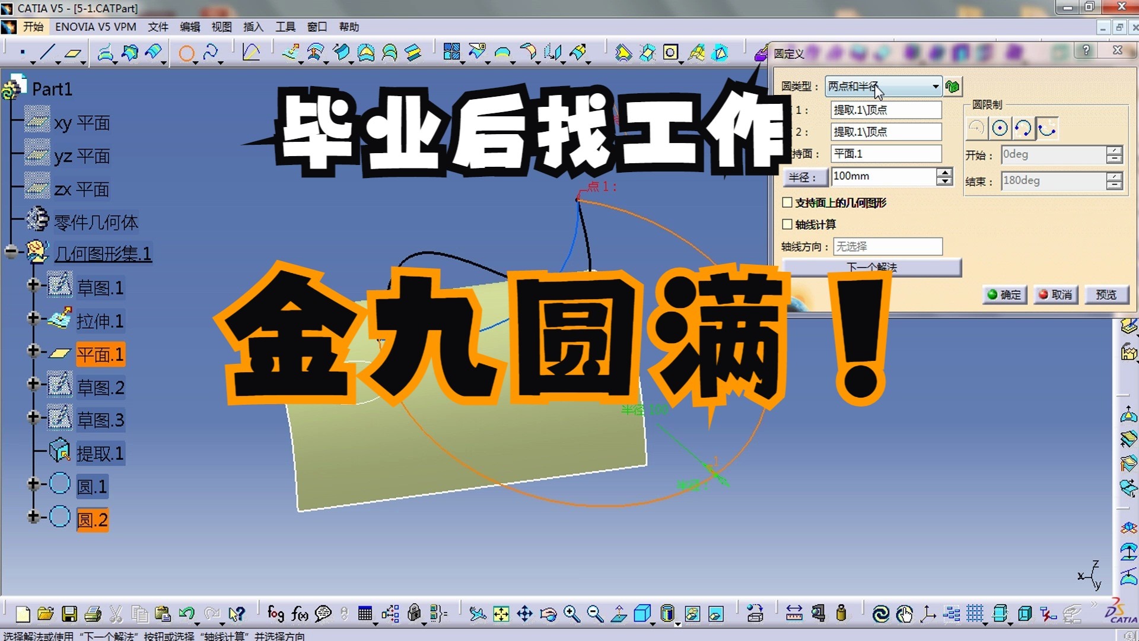The image size is (1139, 641).
Task: Click the 下一个解法 button
Action: [x=870, y=268]
